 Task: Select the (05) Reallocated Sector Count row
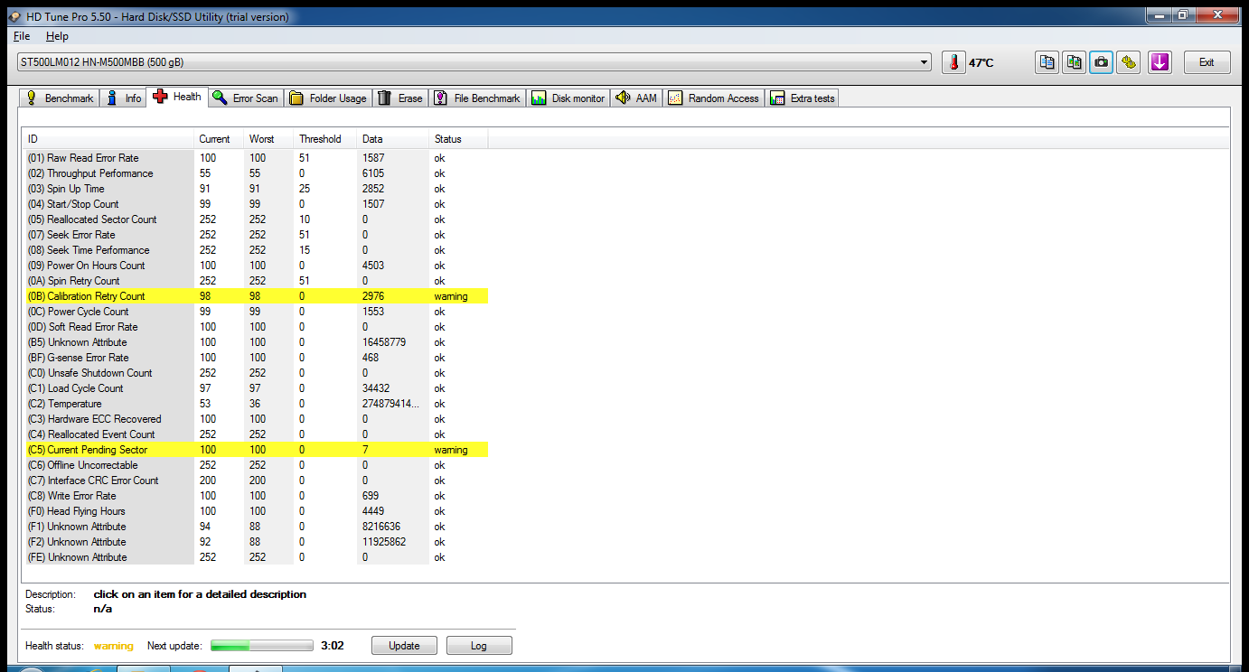tap(256, 219)
